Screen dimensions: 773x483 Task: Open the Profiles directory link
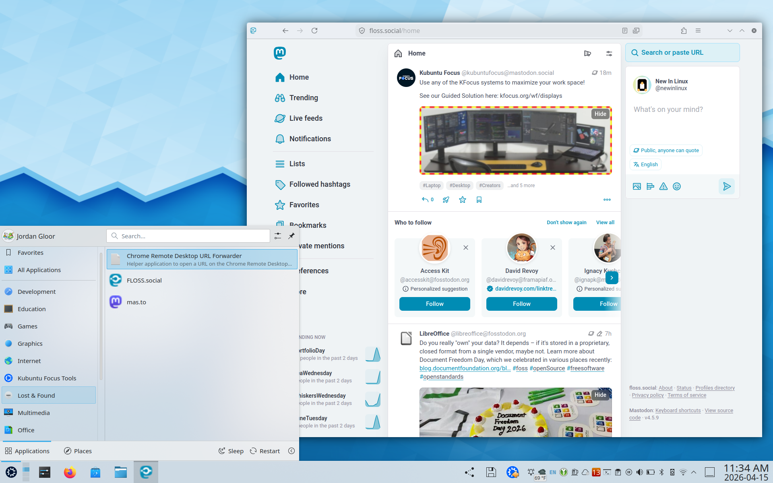[x=715, y=388]
